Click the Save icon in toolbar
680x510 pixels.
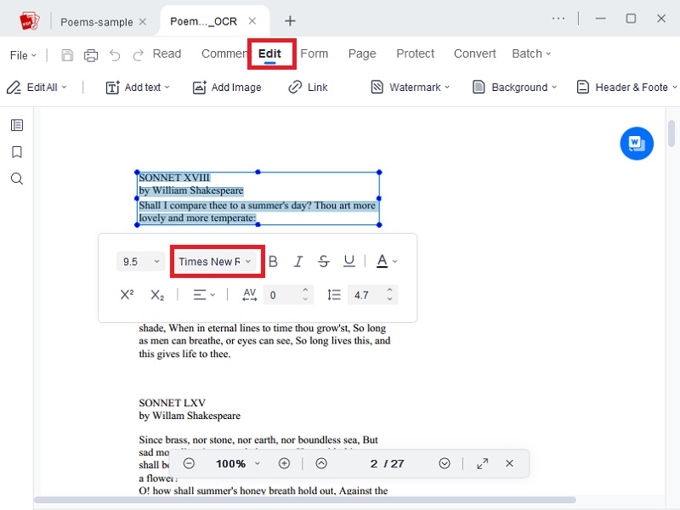pyautogui.click(x=67, y=55)
